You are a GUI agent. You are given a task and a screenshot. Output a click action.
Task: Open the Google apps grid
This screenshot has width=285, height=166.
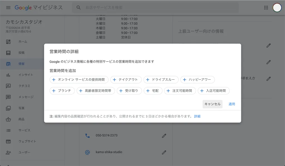[266, 8]
